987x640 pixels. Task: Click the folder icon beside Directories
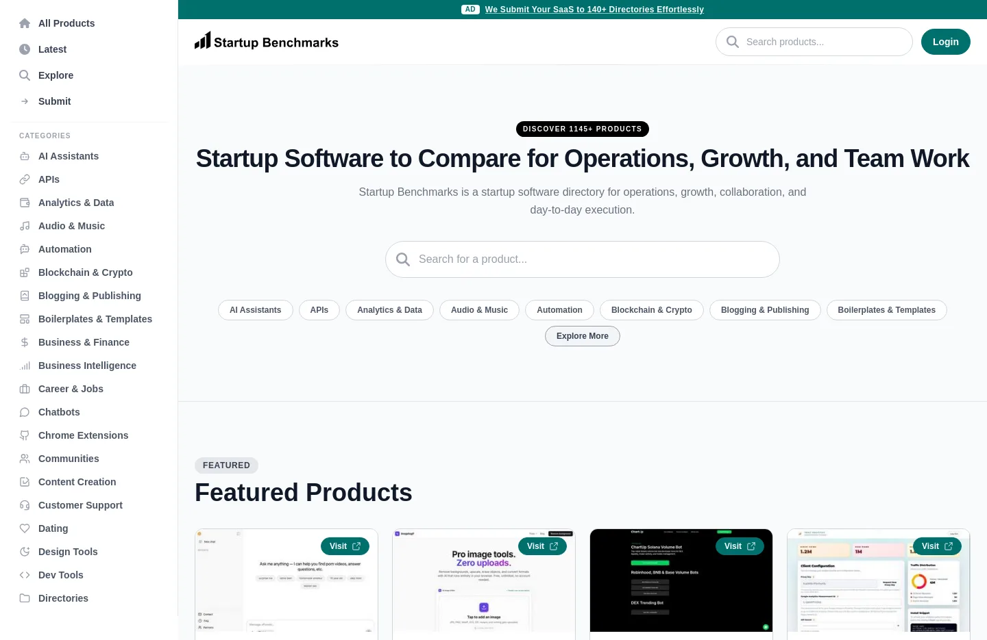[x=25, y=598]
